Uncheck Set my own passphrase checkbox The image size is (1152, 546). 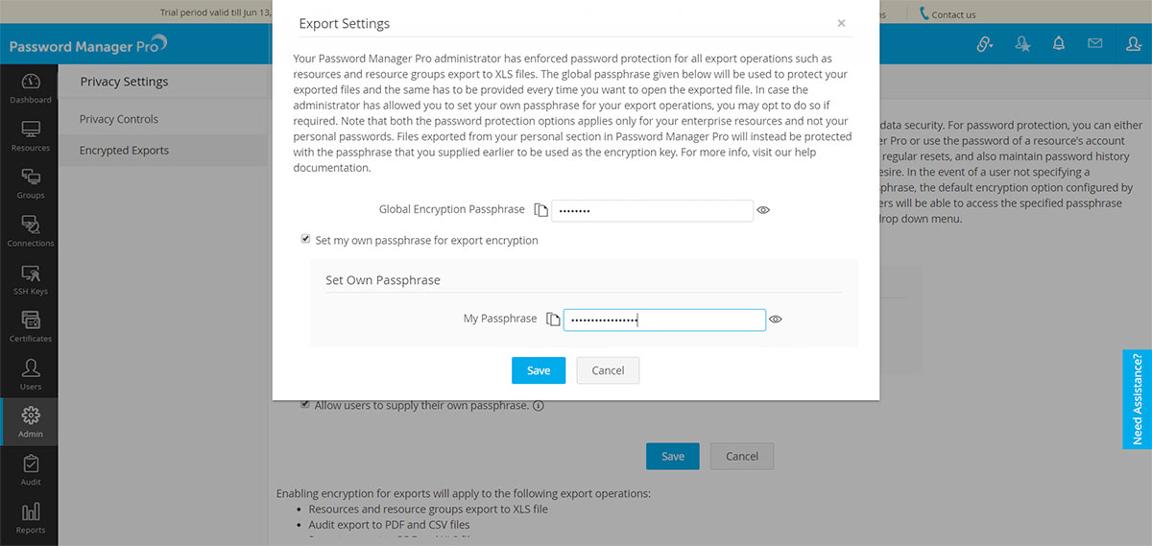coord(305,239)
